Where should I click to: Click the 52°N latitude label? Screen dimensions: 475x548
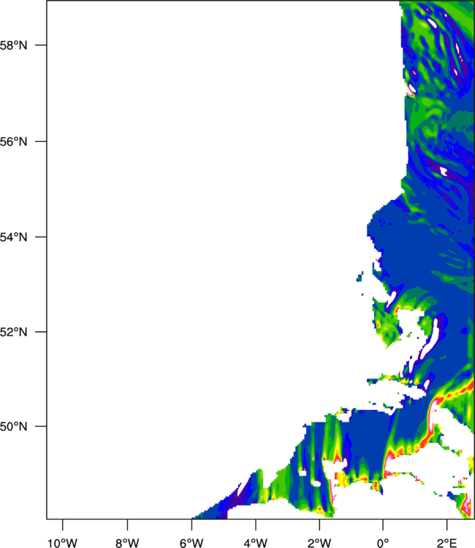[13, 332]
